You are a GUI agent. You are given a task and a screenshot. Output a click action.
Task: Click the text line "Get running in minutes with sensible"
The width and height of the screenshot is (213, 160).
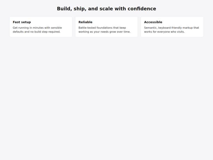[37, 28]
